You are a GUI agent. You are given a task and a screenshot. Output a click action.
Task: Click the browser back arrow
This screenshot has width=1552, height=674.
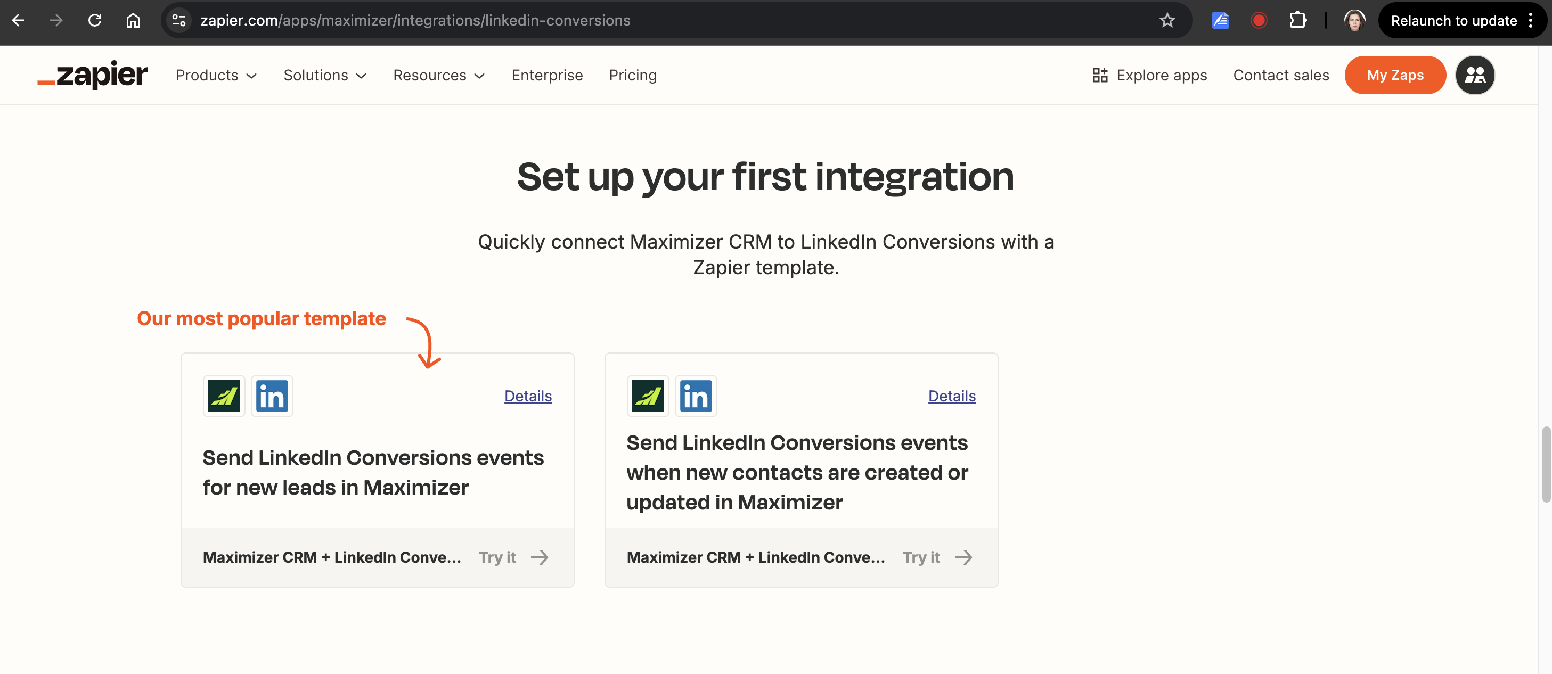click(x=18, y=20)
